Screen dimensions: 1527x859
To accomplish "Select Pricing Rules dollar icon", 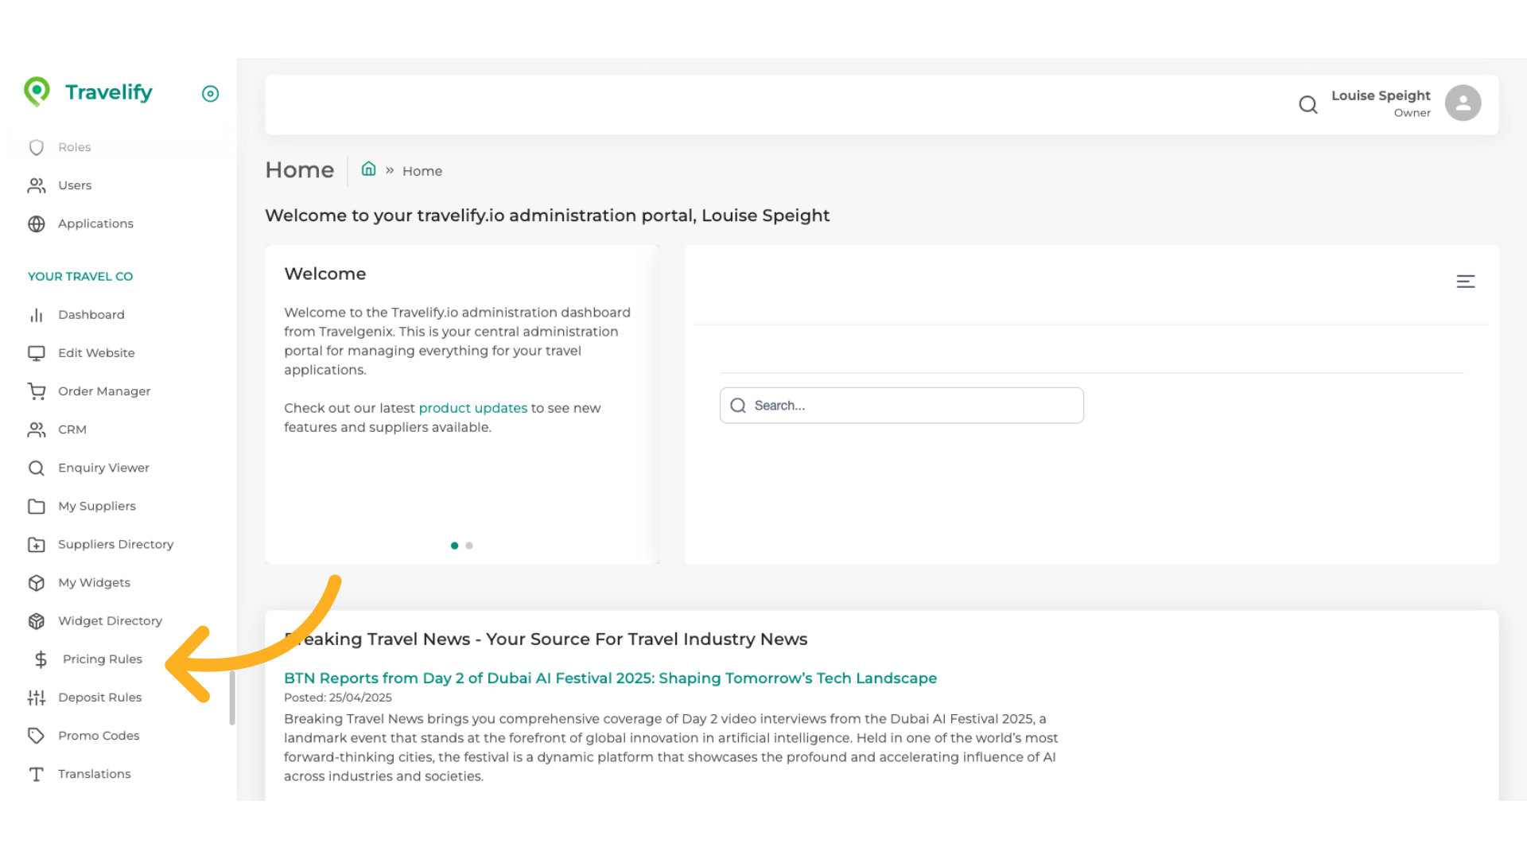I will click(x=41, y=659).
